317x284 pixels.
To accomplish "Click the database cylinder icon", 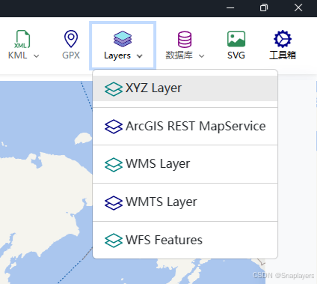I will tap(185, 39).
